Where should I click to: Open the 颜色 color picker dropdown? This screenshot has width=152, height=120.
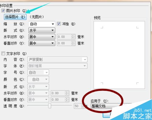coord(38,79)
